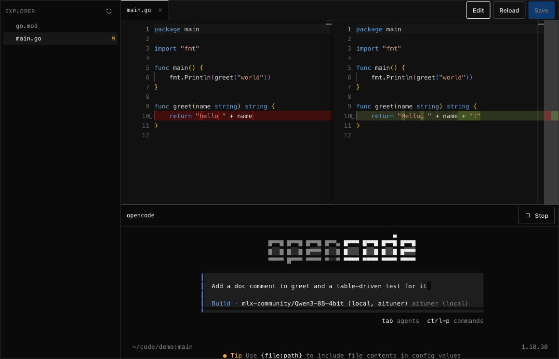Viewport: 559px width, 359px height.
Task: Click the orange Tip text
Action: click(x=236, y=356)
